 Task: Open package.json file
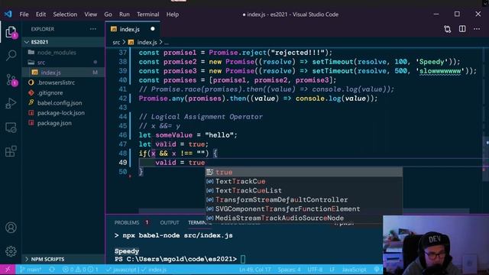pyautogui.click(x=54, y=123)
